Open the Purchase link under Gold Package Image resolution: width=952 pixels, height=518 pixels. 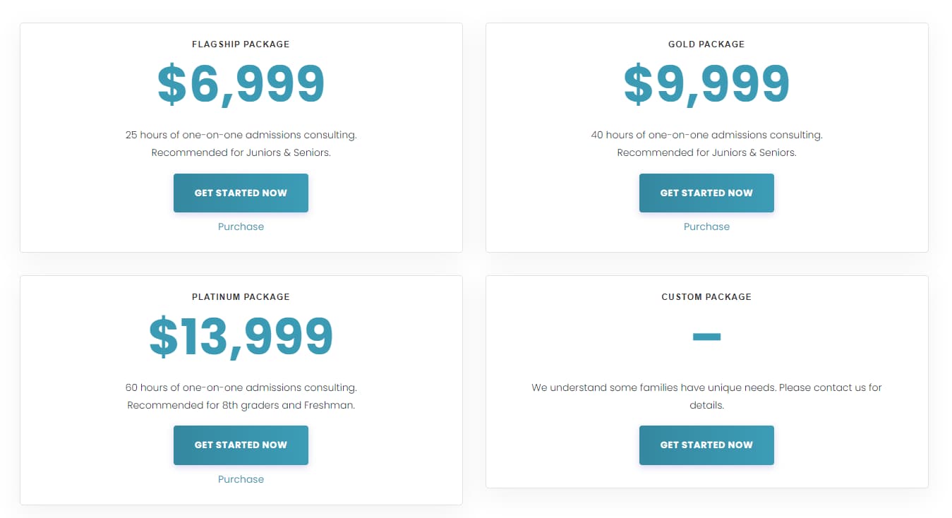coord(706,227)
